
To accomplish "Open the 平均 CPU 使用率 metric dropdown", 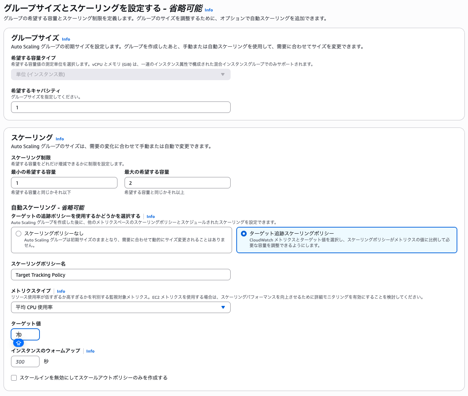I will 121,307.
